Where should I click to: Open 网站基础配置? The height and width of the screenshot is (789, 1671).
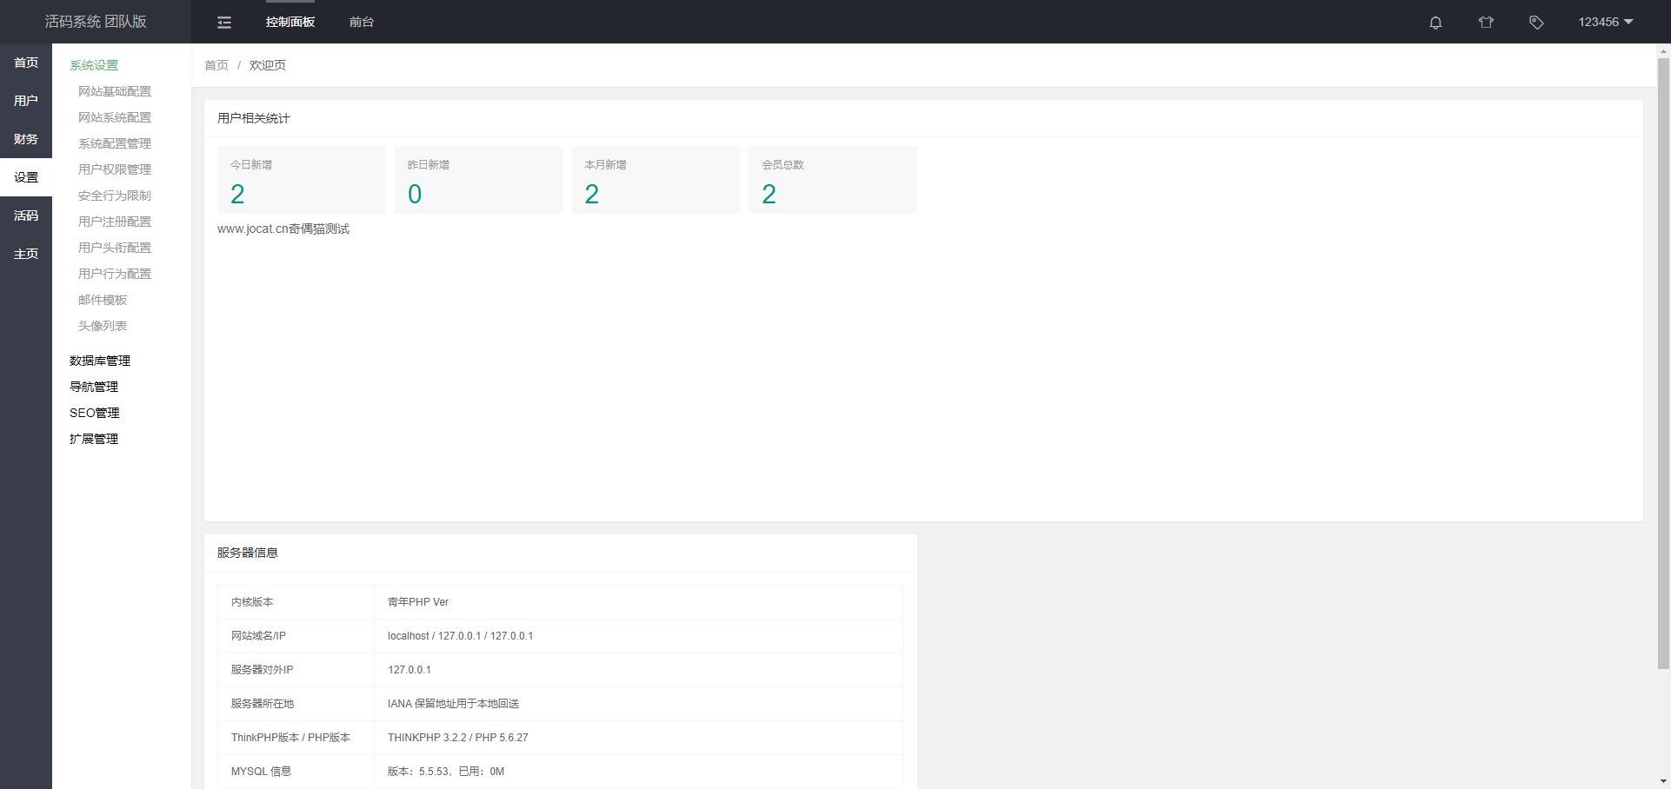coord(115,91)
